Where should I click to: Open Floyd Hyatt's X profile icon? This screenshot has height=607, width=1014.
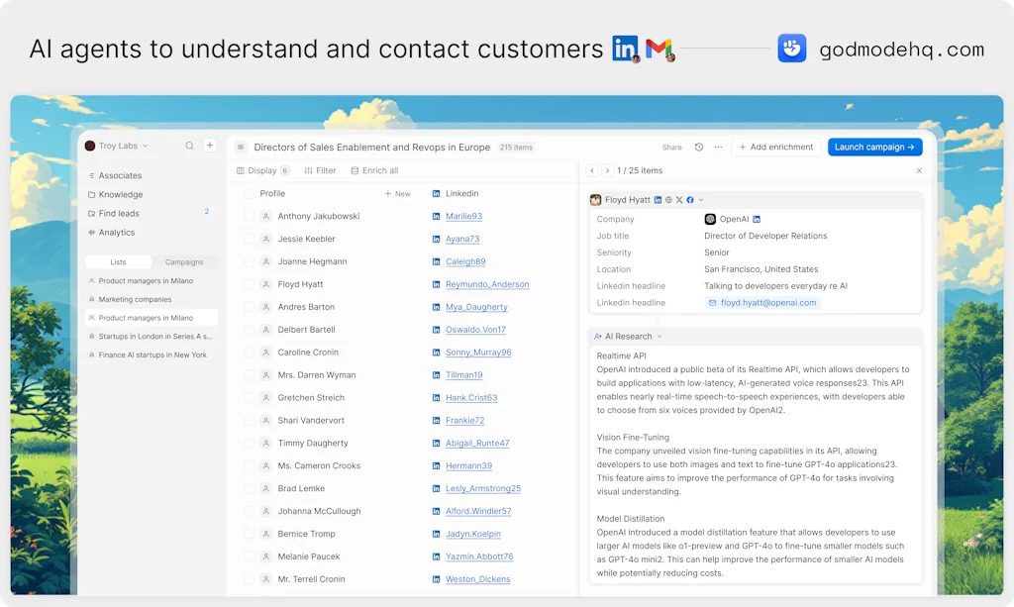[677, 199]
